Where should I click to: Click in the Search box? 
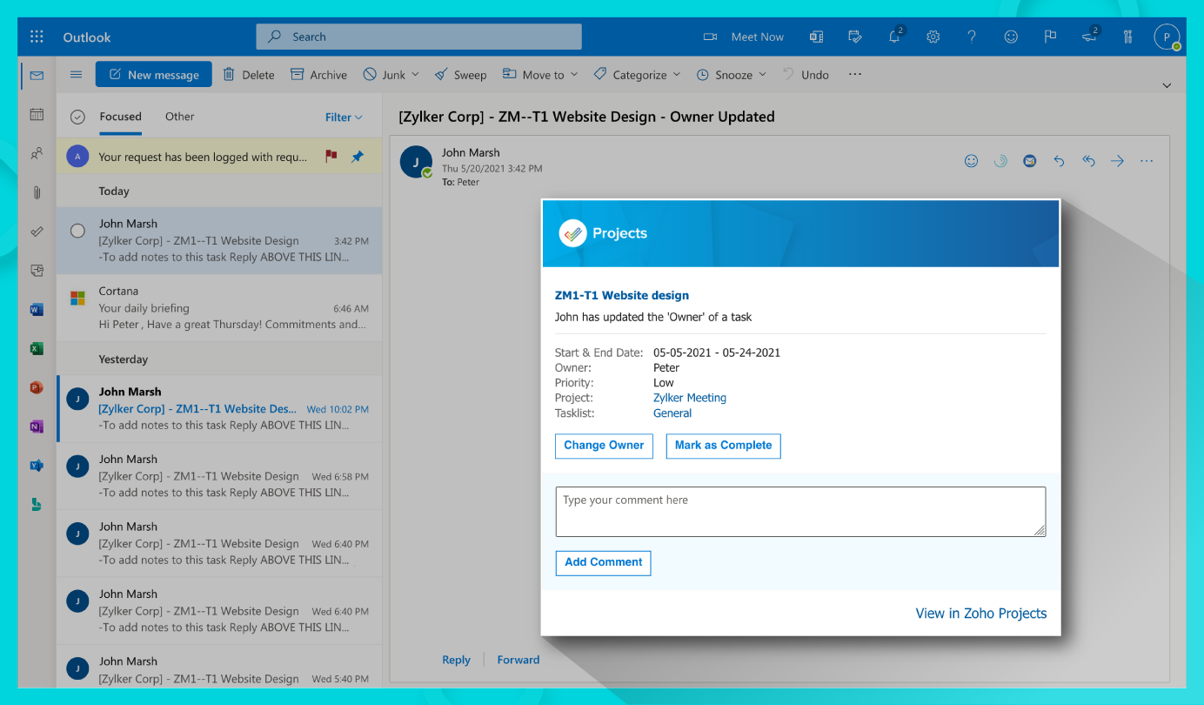click(x=418, y=37)
